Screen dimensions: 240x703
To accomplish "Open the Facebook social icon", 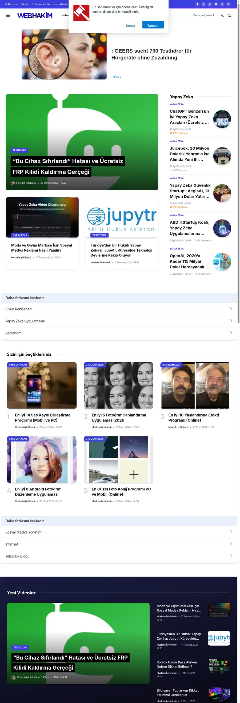I will pyautogui.click(x=197, y=4).
